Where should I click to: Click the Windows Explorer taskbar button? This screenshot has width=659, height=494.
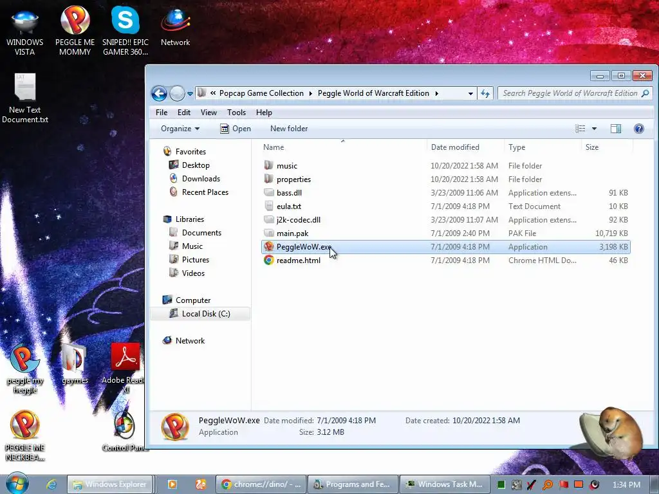tap(111, 484)
